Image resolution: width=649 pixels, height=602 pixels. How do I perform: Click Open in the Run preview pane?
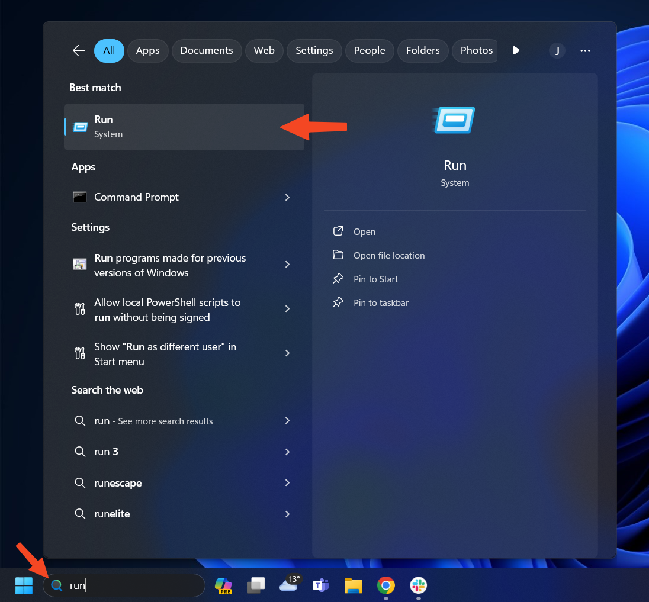coord(364,231)
